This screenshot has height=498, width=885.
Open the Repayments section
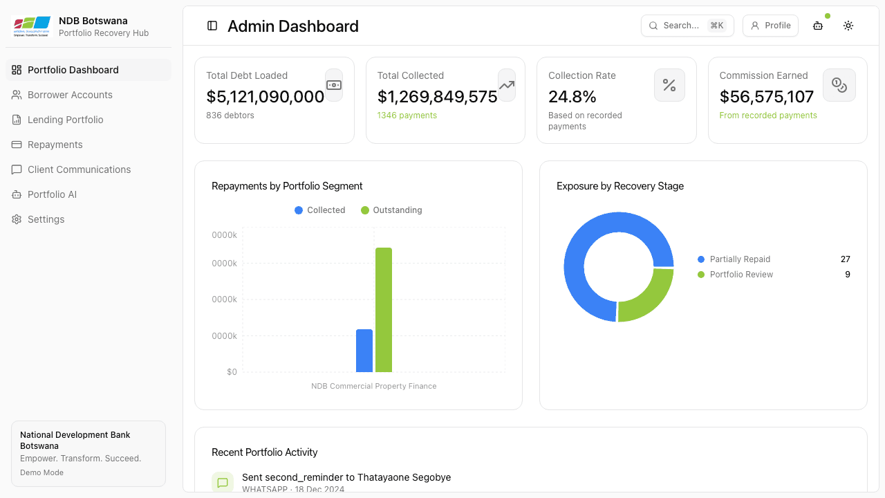[x=55, y=145]
